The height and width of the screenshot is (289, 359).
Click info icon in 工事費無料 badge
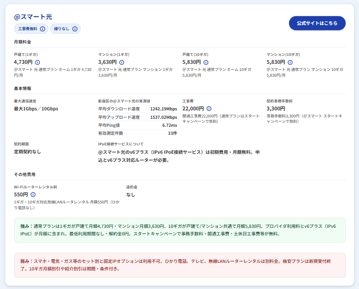point(43,29)
